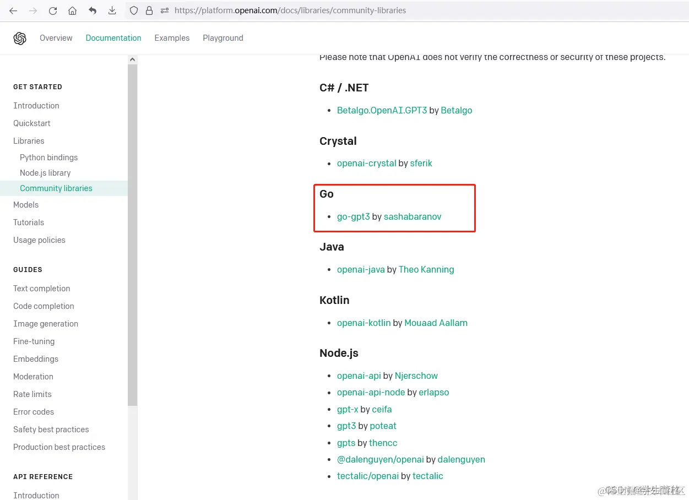
Task: Open the Error codes guide
Action: [x=34, y=412]
